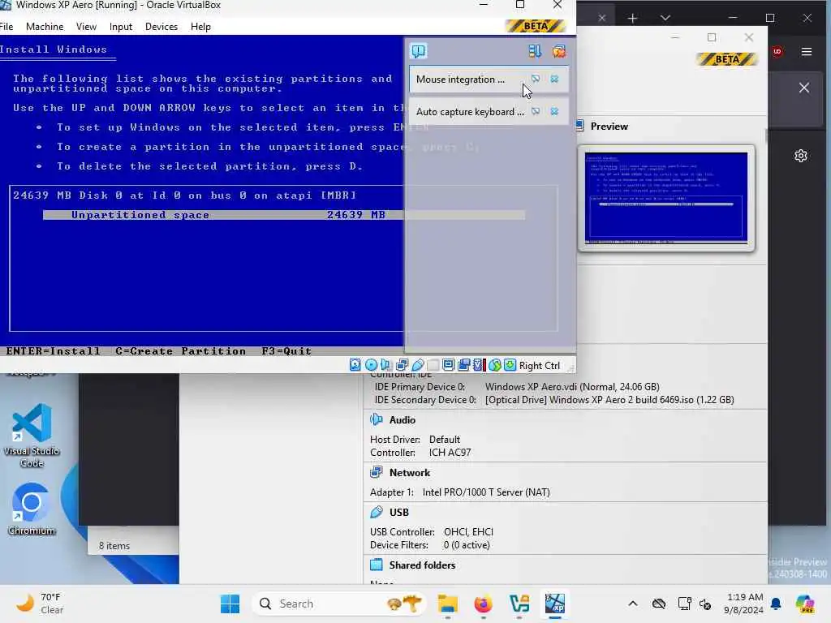Screen dimensions: 831x623
Task: Open the weather widget showing 70°F Clear
Action: (x=40, y=604)
